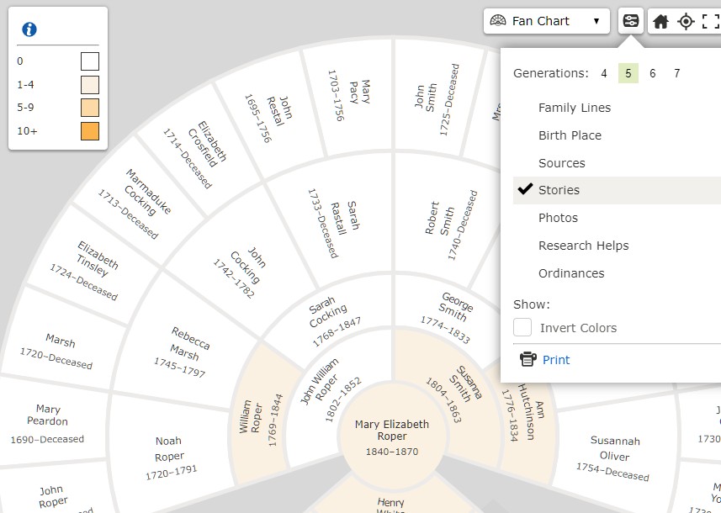Click the printer icon
The height and width of the screenshot is (513, 721).
[527, 359]
